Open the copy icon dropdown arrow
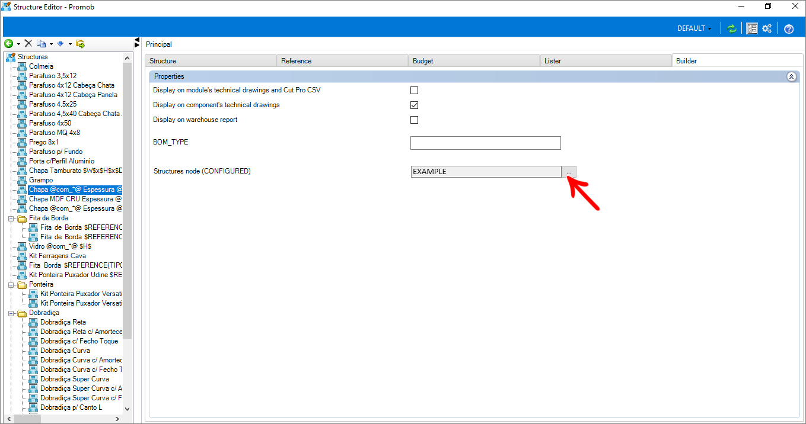806x424 pixels. pyautogui.click(x=51, y=44)
